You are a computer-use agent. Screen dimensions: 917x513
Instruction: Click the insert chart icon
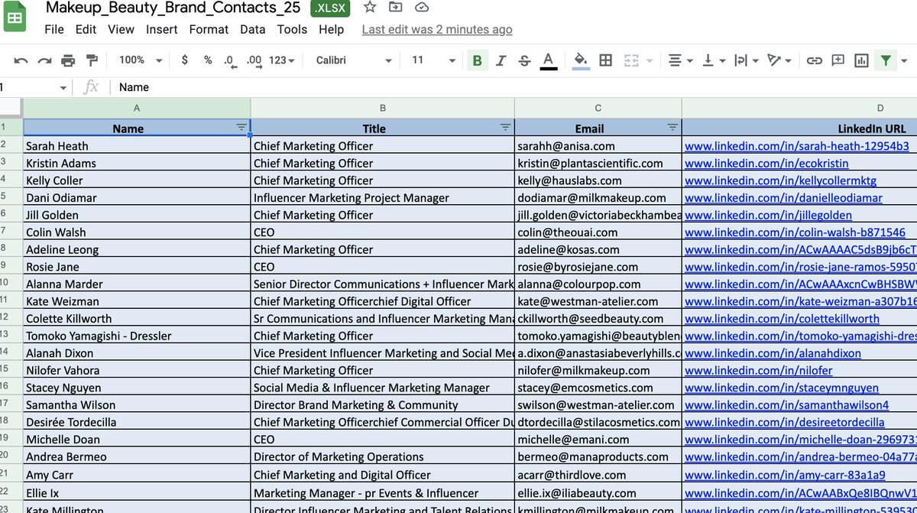862,60
